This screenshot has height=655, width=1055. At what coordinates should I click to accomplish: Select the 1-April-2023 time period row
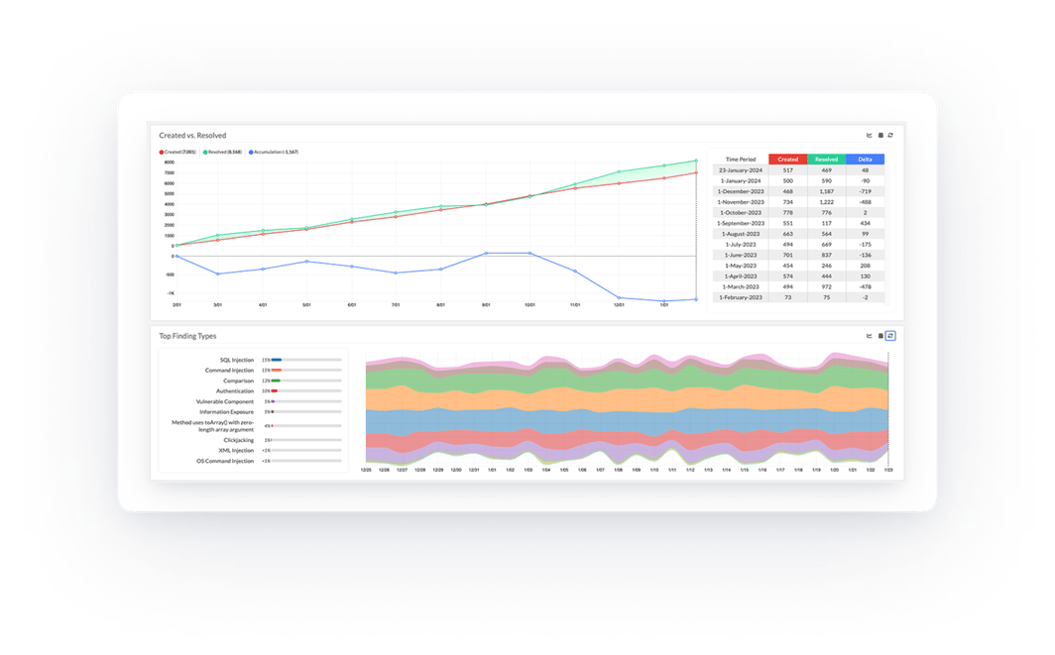(798, 276)
